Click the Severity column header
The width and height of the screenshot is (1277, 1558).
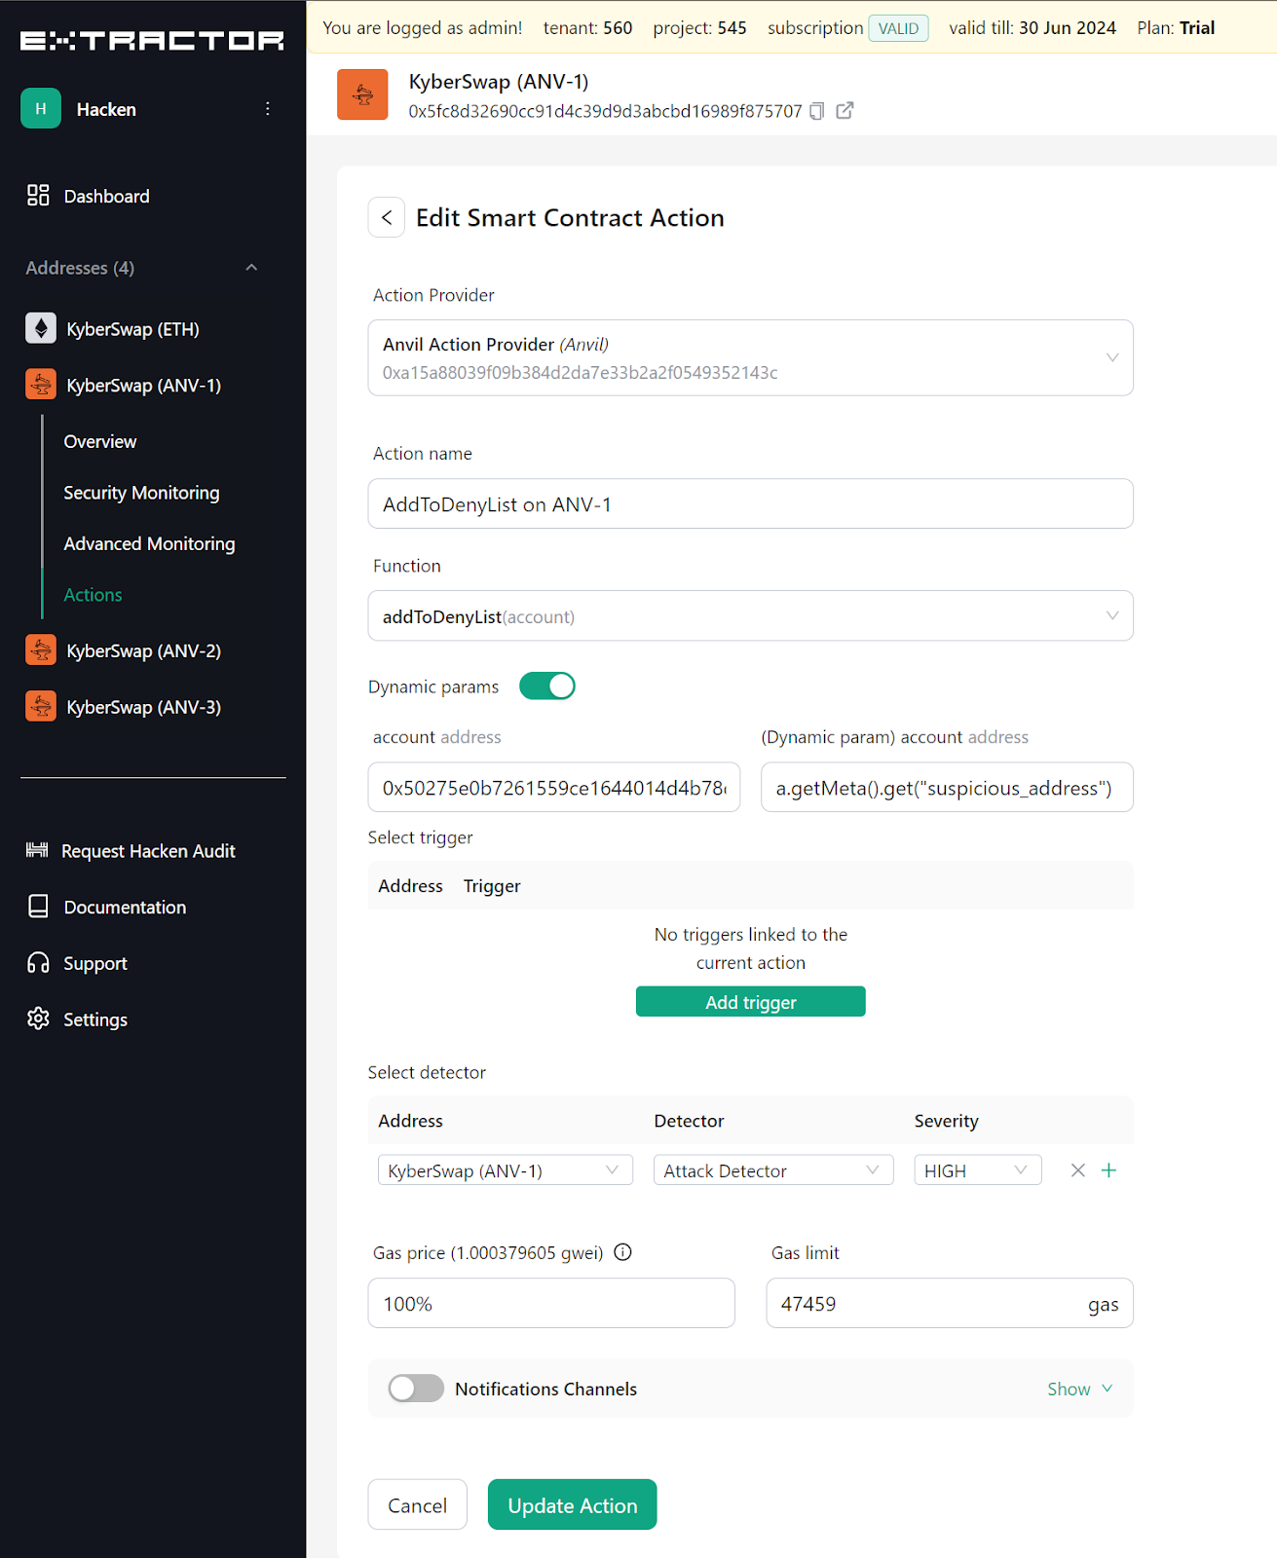coord(946,1121)
